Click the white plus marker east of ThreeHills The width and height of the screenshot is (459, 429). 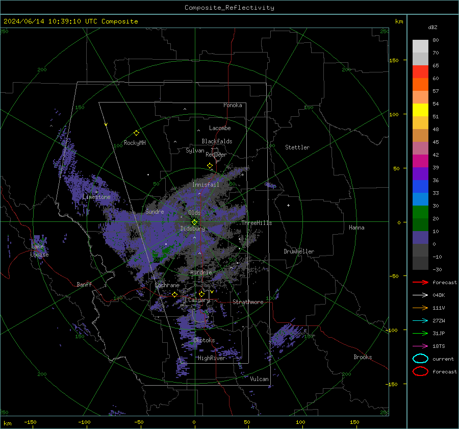(288, 205)
